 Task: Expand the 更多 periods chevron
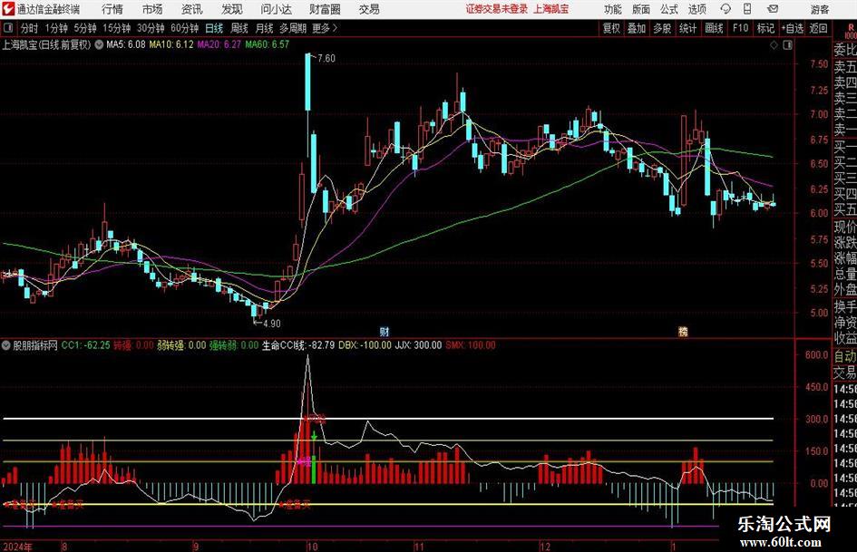coord(335,28)
